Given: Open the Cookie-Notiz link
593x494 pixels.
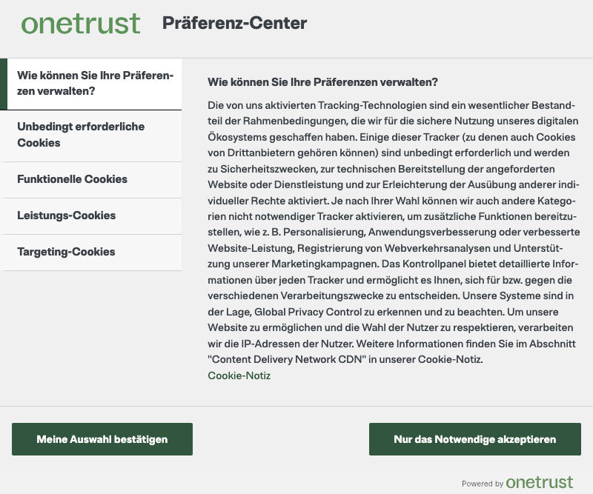Looking at the screenshot, I should tap(239, 375).
